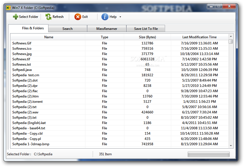Click the date 10/14/2011 11:50:28 AM
Viewport: 244px width, 167px height.
coord(199,133)
